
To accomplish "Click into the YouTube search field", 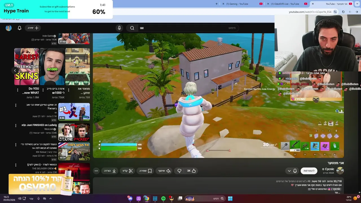I will click(x=189, y=28).
